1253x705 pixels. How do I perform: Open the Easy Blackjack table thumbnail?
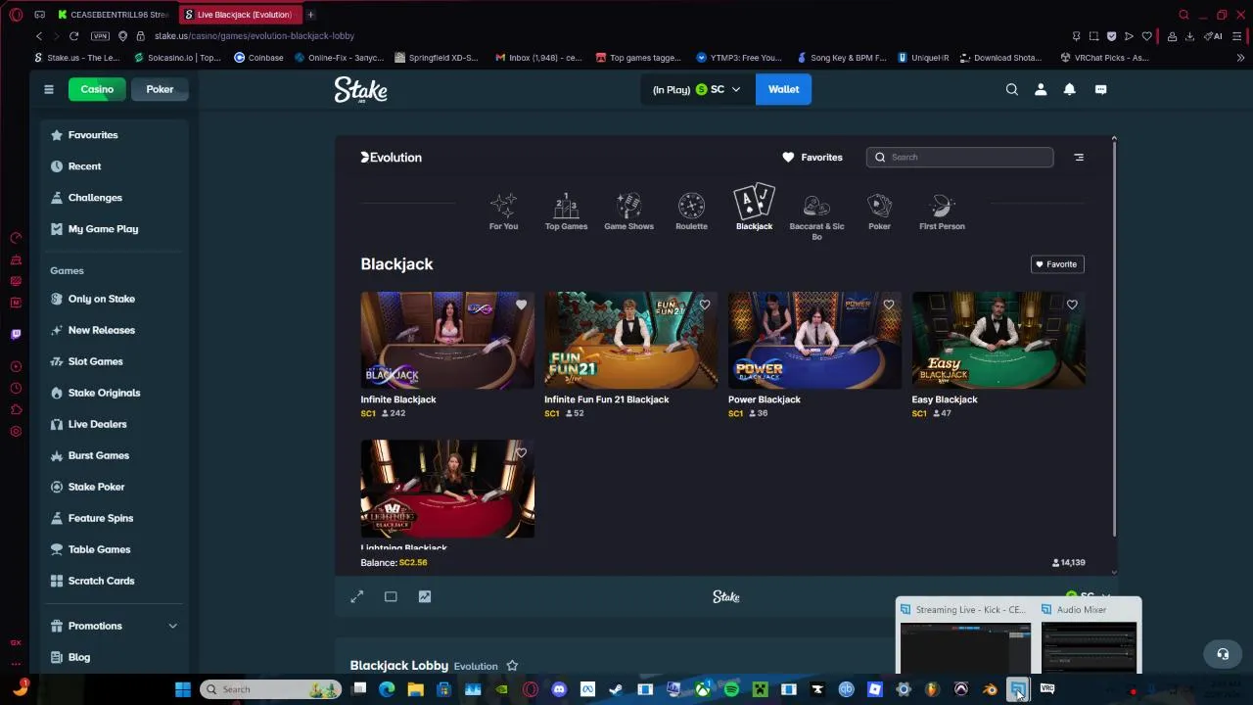(x=998, y=340)
